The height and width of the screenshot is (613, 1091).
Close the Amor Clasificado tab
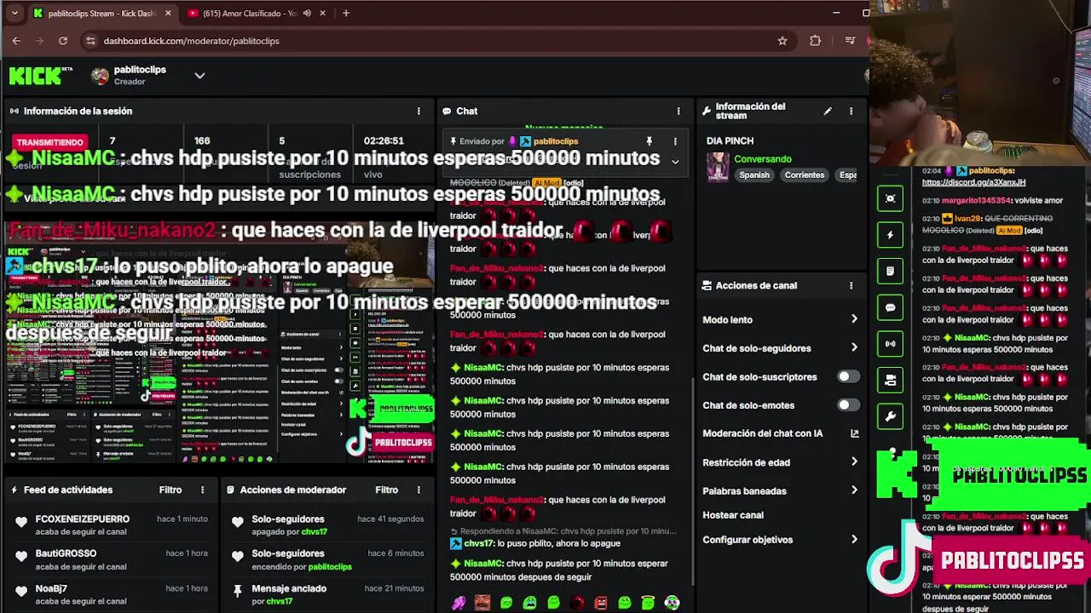323,14
